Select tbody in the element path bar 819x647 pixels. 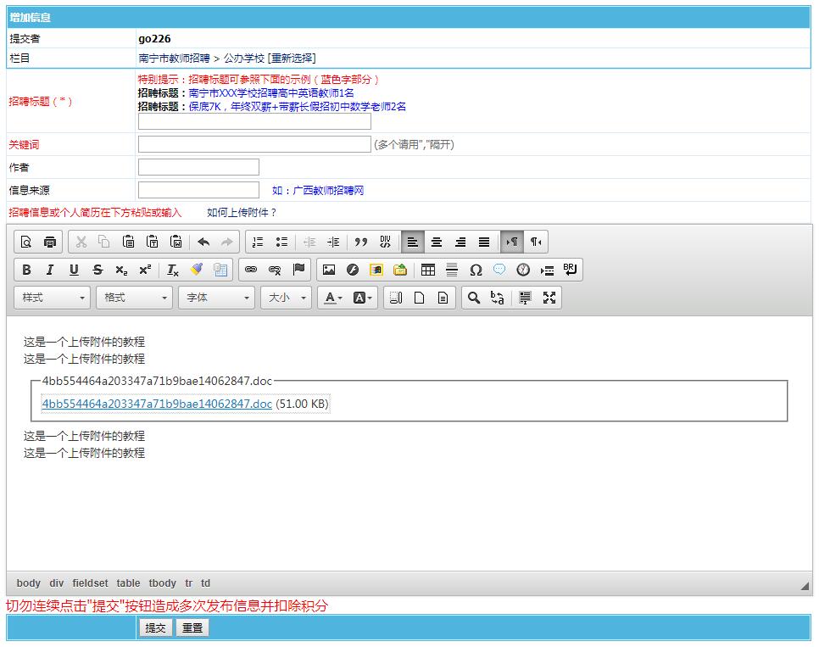(x=162, y=583)
